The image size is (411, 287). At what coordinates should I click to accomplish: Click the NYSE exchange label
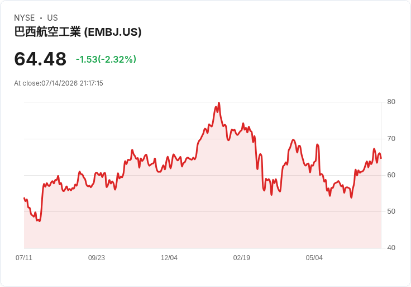click(25, 18)
